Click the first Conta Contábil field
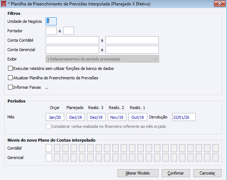The image size is (227, 180). [72, 40]
